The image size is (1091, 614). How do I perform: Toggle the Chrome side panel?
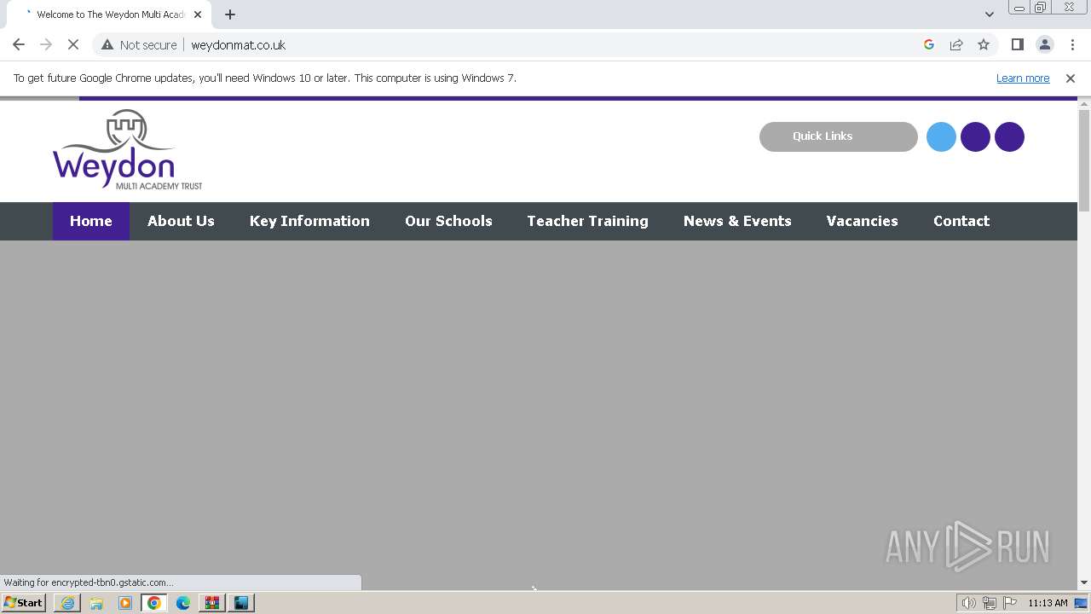click(x=1018, y=45)
